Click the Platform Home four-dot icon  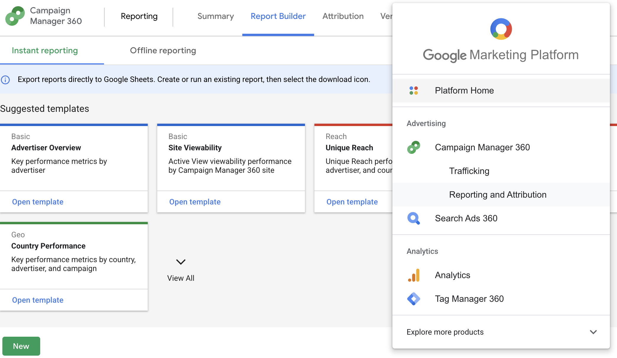tap(414, 91)
